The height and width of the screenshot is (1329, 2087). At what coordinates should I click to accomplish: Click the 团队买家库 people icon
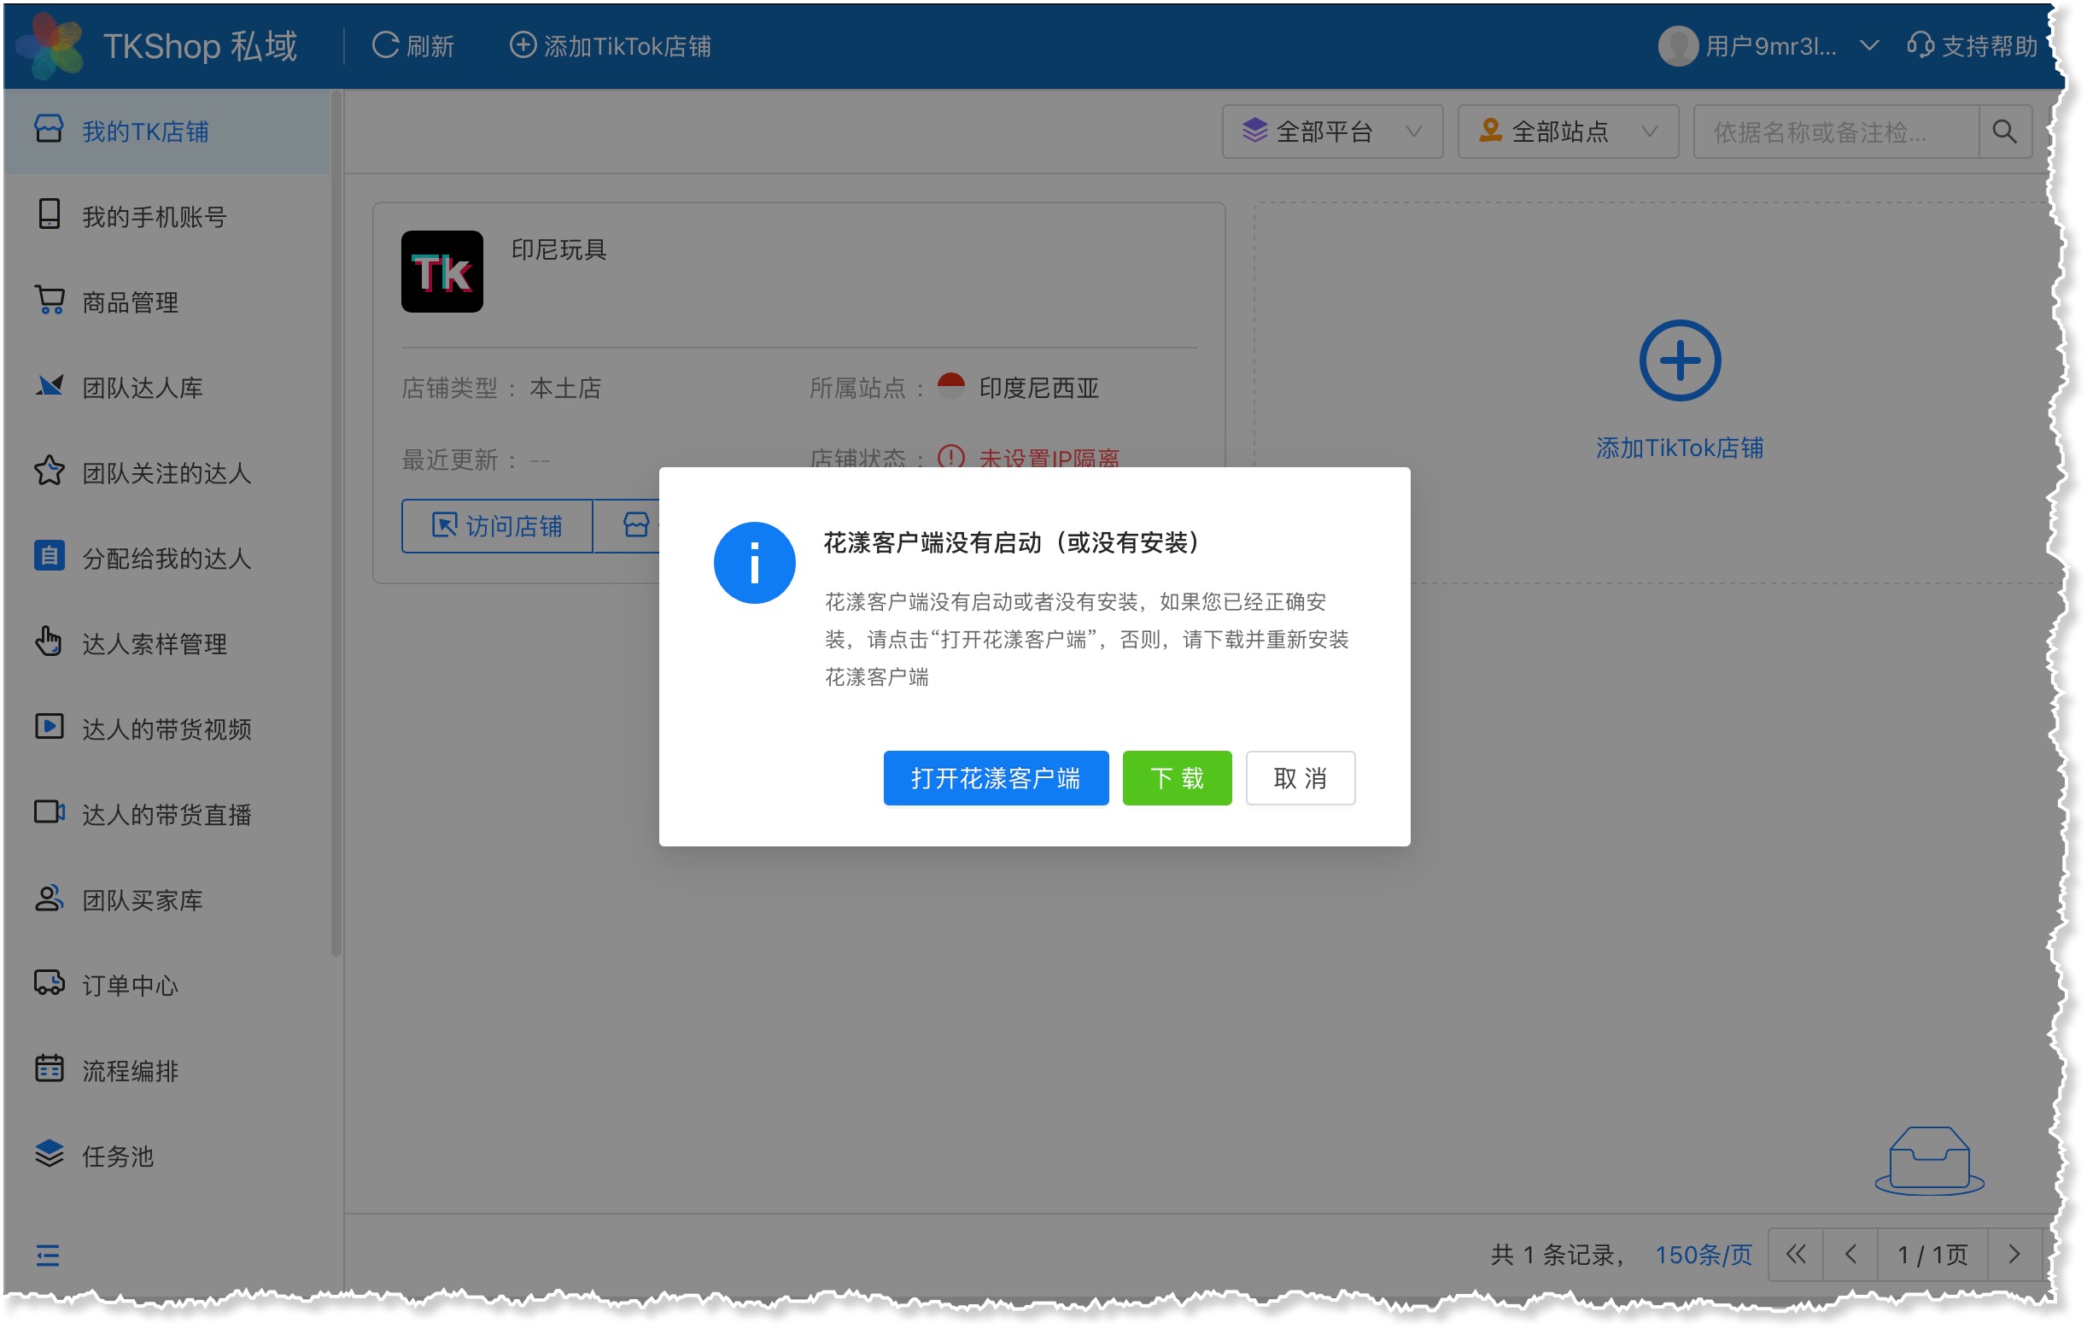(x=49, y=899)
